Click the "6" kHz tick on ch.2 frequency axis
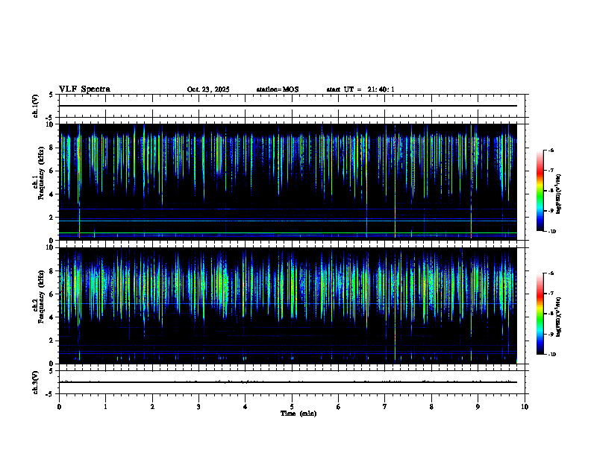Screen dimensions: 591x456 (x=52, y=294)
